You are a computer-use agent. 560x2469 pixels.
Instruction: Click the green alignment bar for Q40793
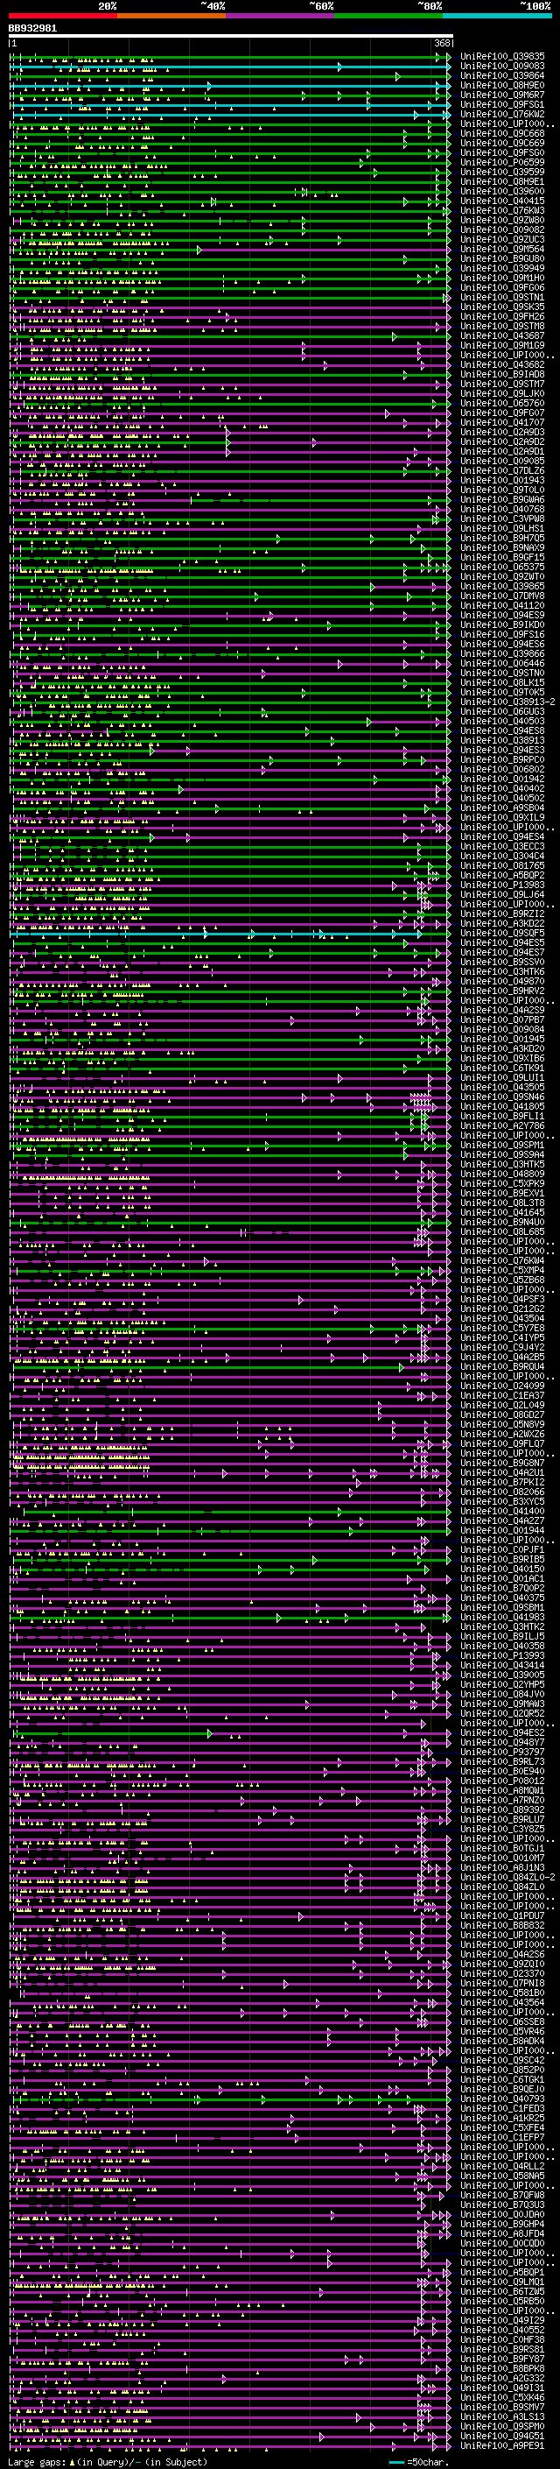pos(231,2100)
